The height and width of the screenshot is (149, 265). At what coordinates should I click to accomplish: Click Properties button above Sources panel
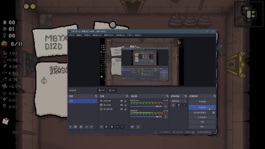pyautogui.click(x=102, y=91)
